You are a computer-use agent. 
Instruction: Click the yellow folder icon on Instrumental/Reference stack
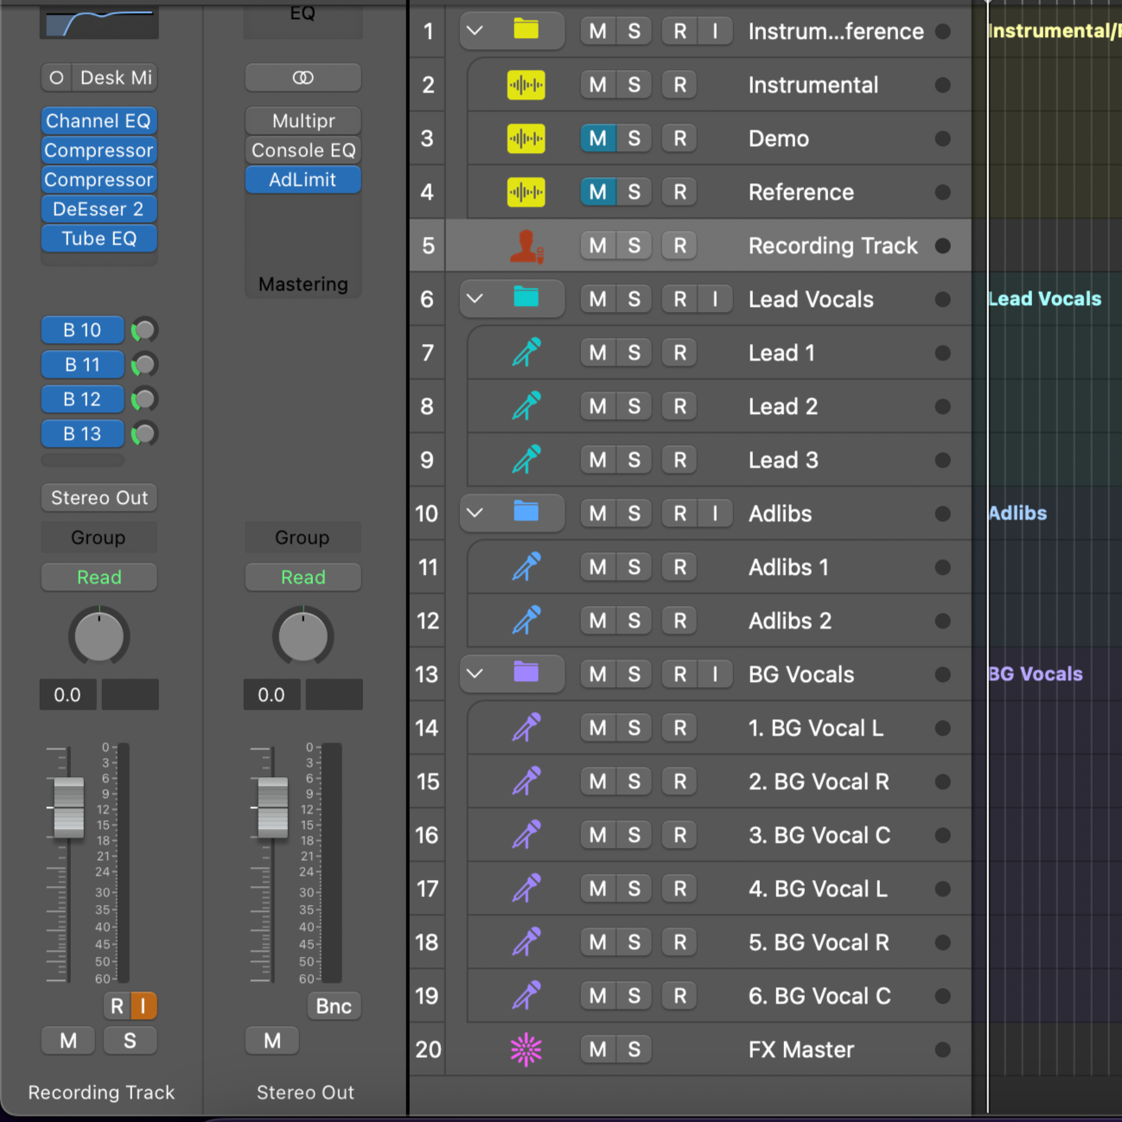(526, 30)
